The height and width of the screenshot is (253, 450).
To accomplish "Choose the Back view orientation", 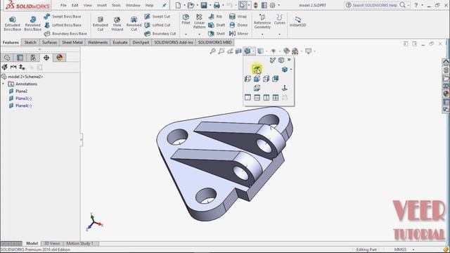I will tap(275, 79).
